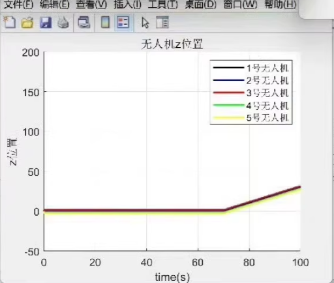Open the 查看(V) menu
Image resolution: width=334 pixels, height=283 pixels.
coord(91,5)
